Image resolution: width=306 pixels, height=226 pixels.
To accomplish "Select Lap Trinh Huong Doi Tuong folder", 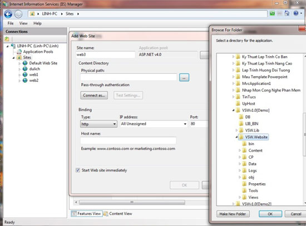I will coord(266,70).
